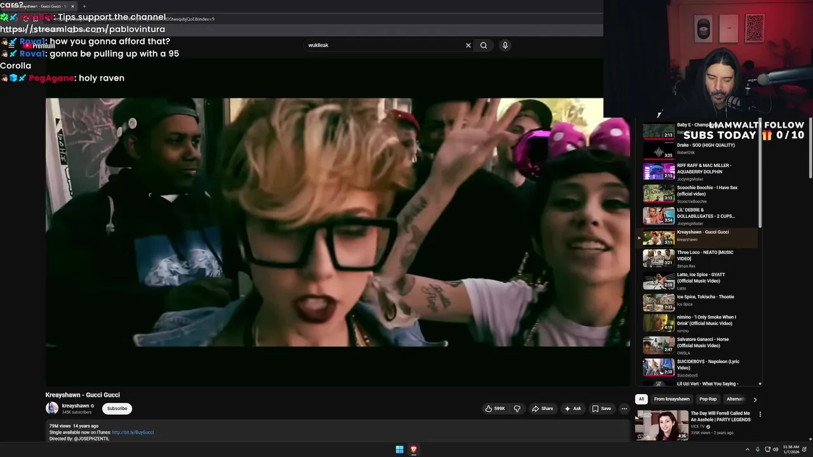
Task: Share this video
Action: pos(542,409)
